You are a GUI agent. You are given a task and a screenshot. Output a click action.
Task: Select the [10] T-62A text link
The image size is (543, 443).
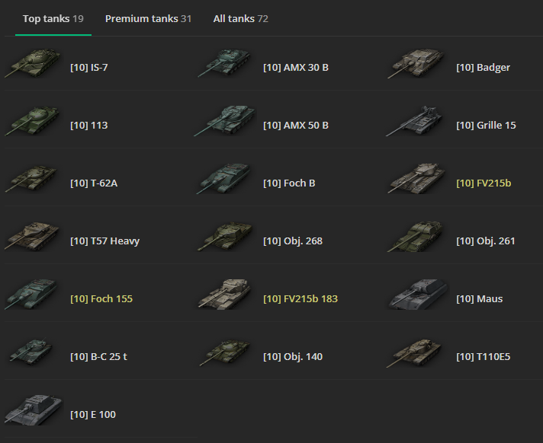click(x=94, y=183)
